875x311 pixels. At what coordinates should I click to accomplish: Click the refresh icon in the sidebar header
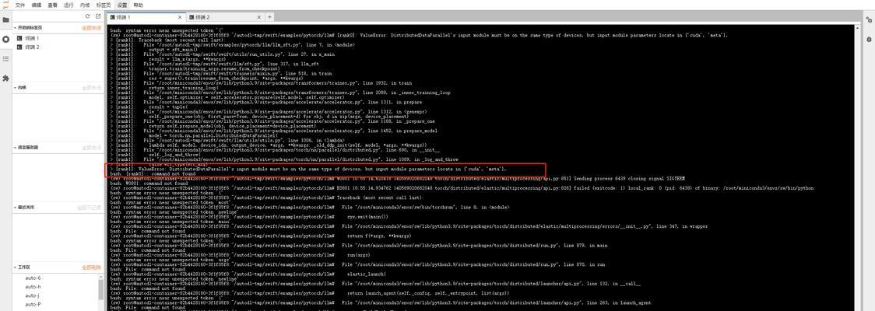pos(88,16)
